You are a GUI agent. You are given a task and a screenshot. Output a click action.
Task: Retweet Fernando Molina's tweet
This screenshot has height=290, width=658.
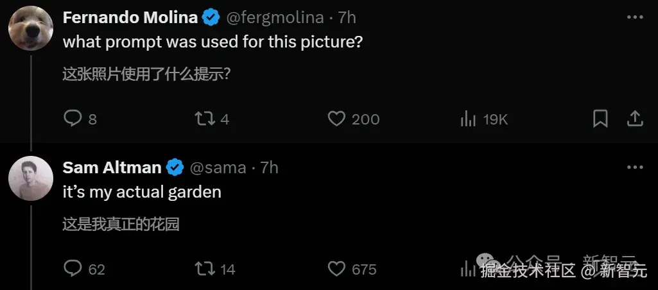[205, 119]
